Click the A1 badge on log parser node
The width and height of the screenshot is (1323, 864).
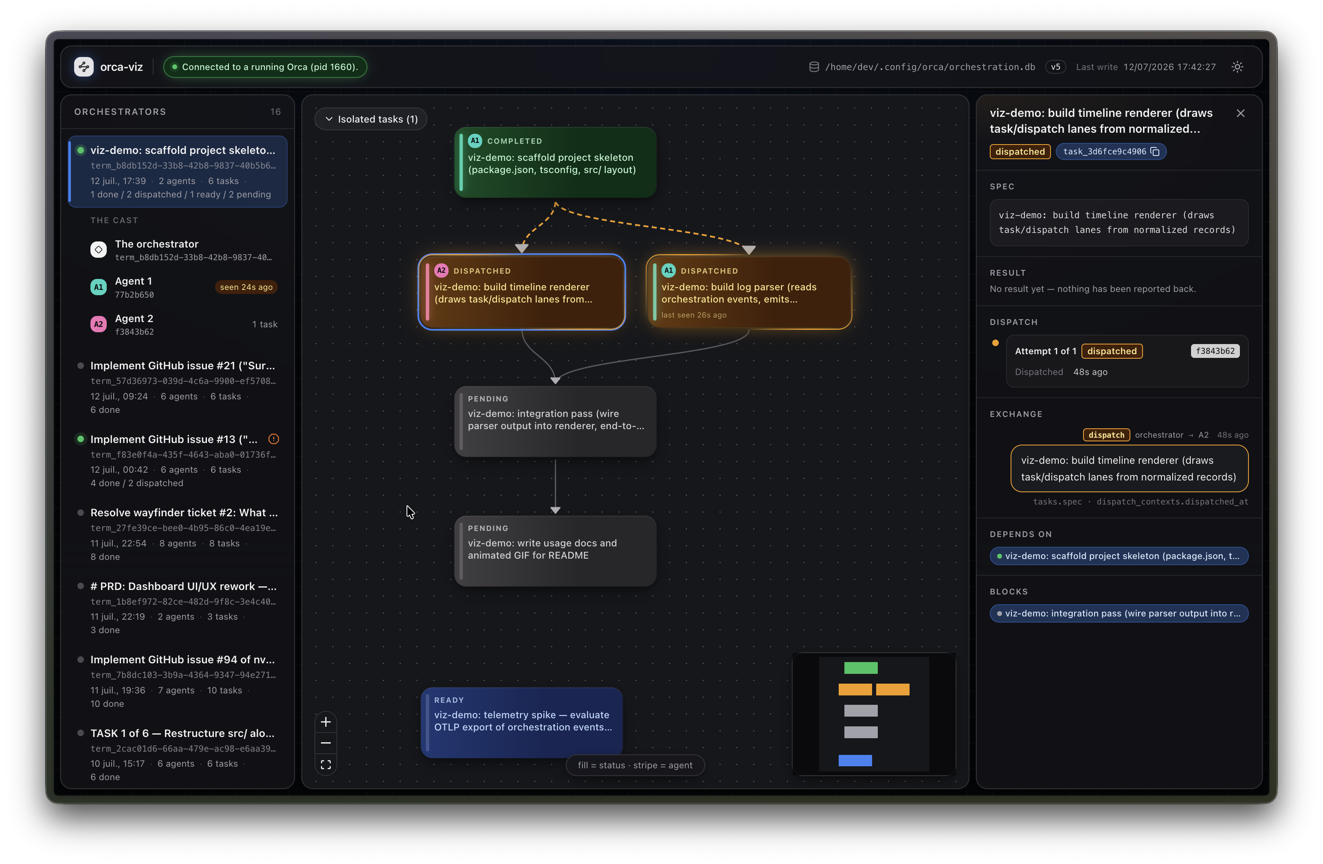[668, 271]
